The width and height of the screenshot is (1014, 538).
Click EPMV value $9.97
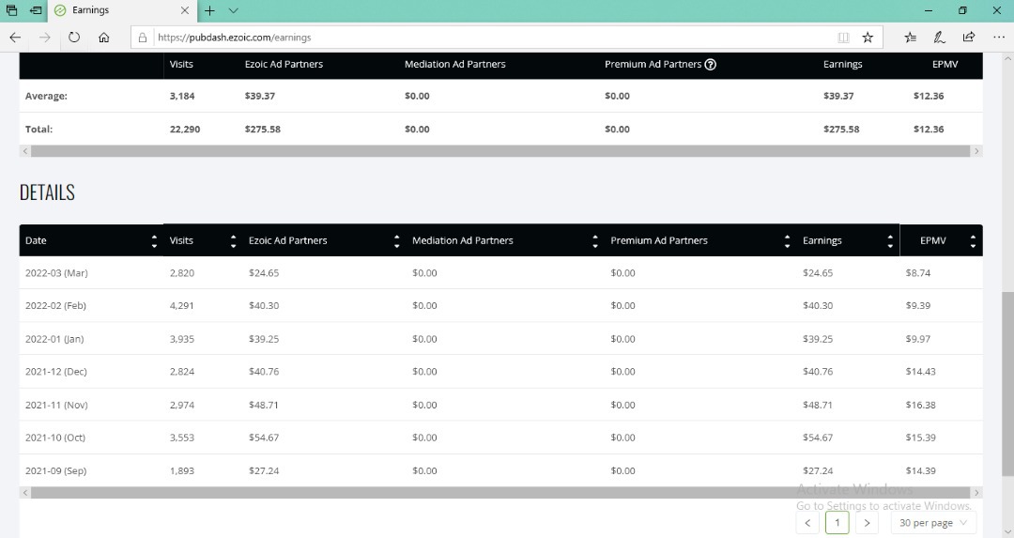918,339
